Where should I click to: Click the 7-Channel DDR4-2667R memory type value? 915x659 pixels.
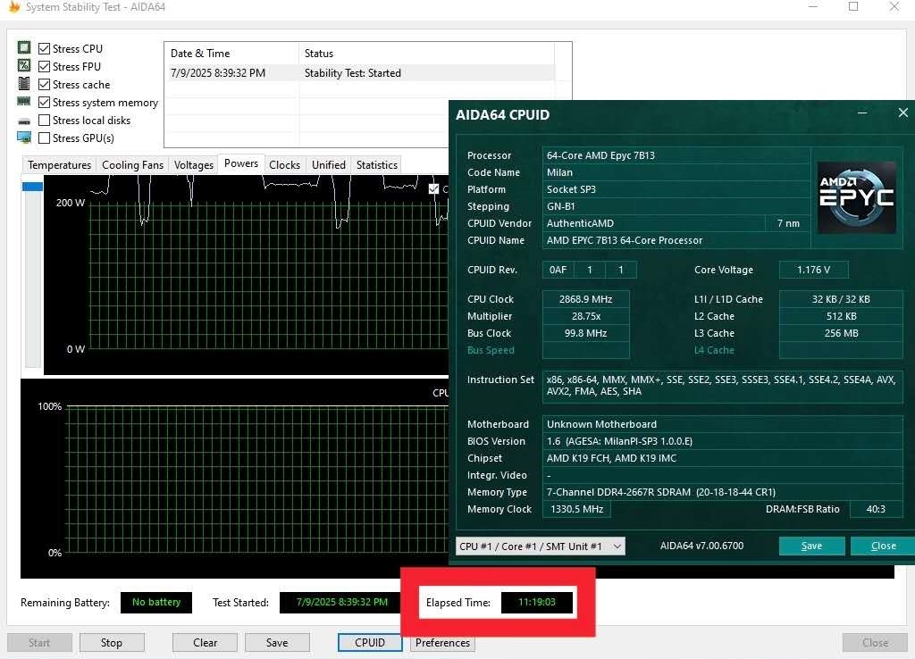[x=722, y=492]
